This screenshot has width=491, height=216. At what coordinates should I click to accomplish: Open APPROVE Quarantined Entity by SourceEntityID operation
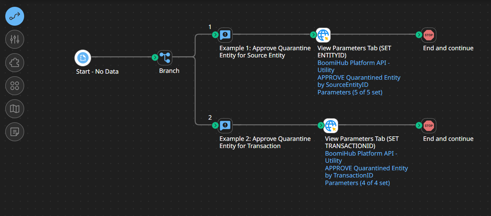click(359, 81)
